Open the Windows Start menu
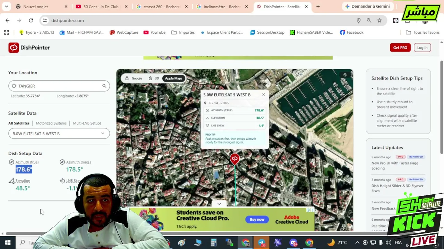The width and height of the screenshot is (444, 249). point(8,242)
